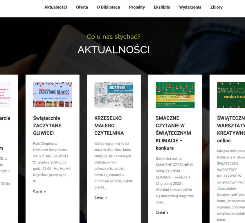The width and height of the screenshot is (245, 223).
Task: Open the 'Świątecznie ZACZYTANE GLIWICE!' article title
Action: (47, 126)
